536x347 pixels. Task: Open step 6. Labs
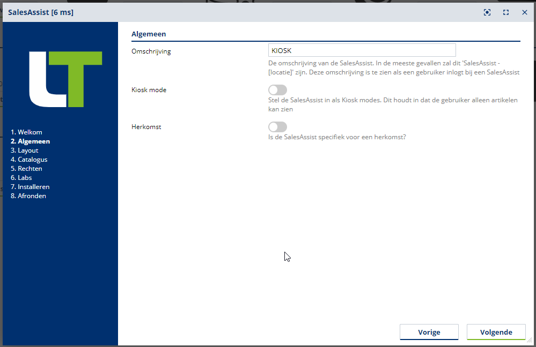click(x=21, y=178)
